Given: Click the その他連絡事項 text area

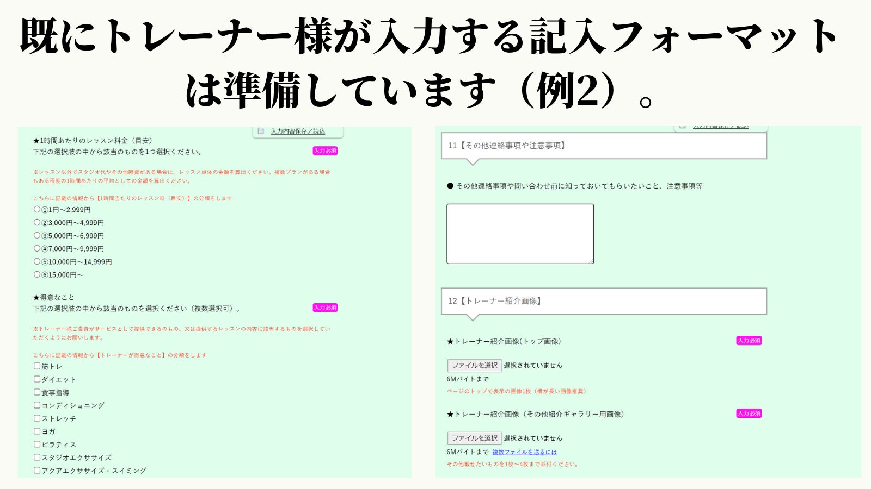Looking at the screenshot, I should pyautogui.click(x=520, y=234).
